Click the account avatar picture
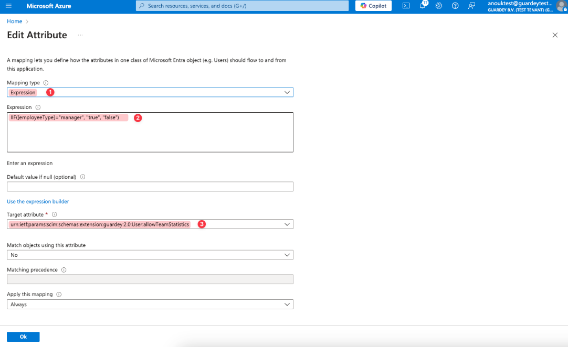The width and height of the screenshot is (568, 347). (x=561, y=6)
